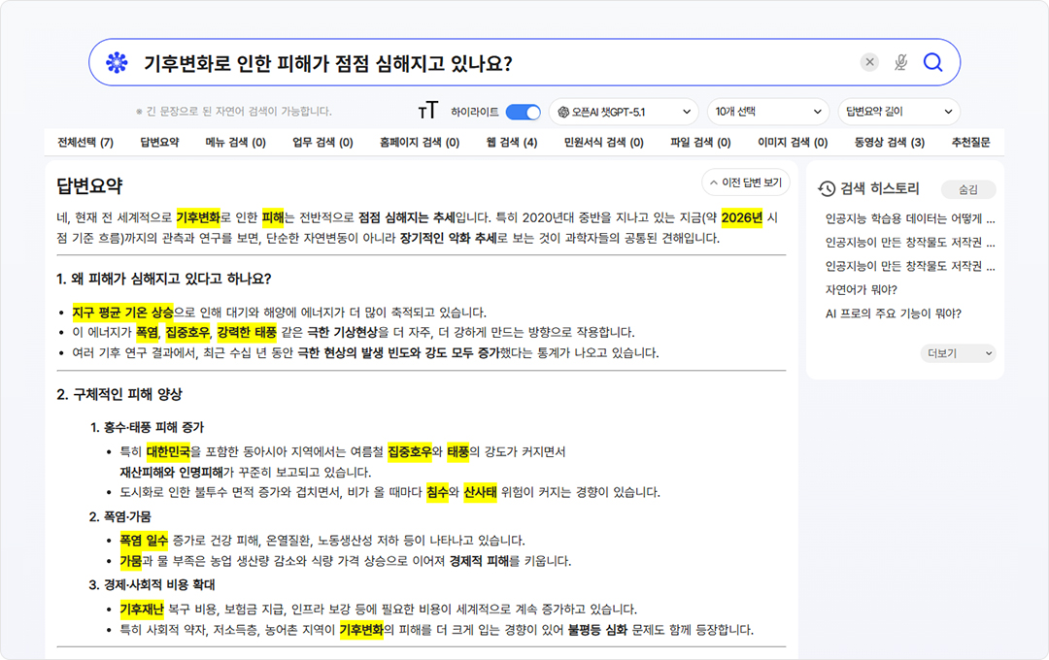Click the search history clock icon
1049x660 pixels.
click(827, 189)
